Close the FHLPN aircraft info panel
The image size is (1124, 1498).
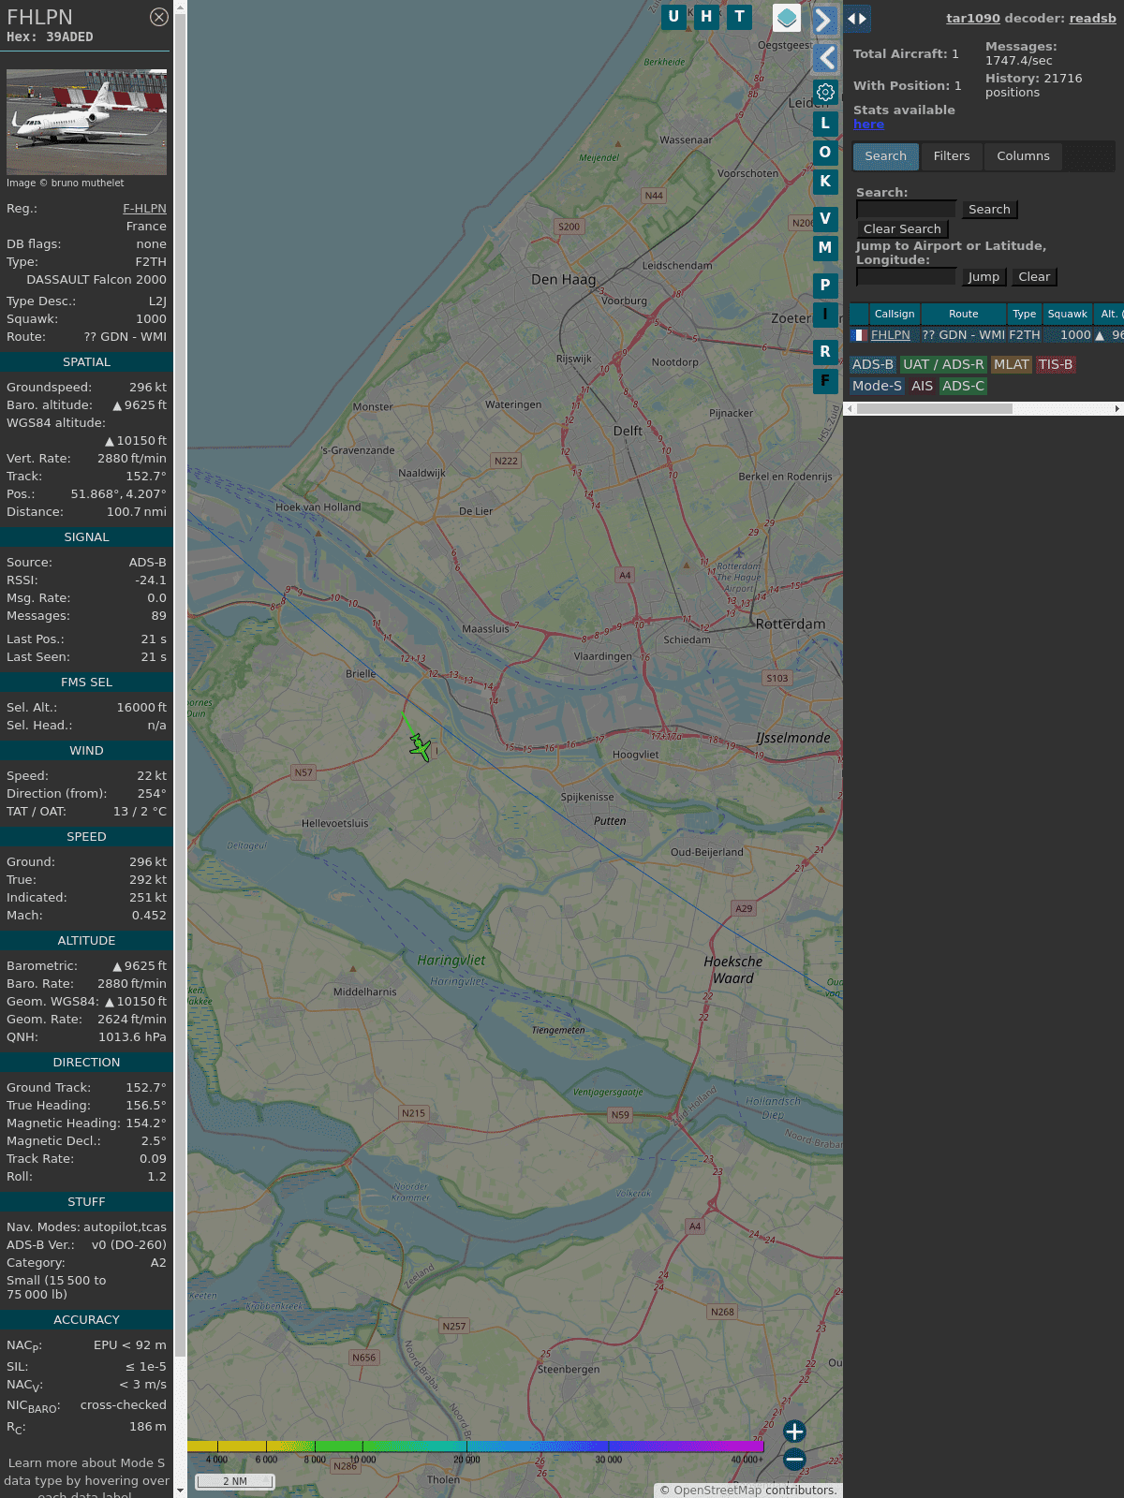tap(159, 17)
